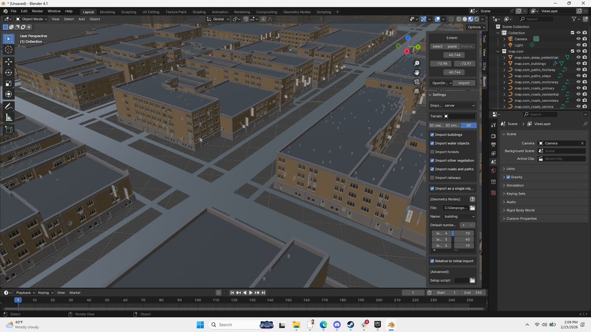Open the View Layer properties tab icon

click(493, 153)
